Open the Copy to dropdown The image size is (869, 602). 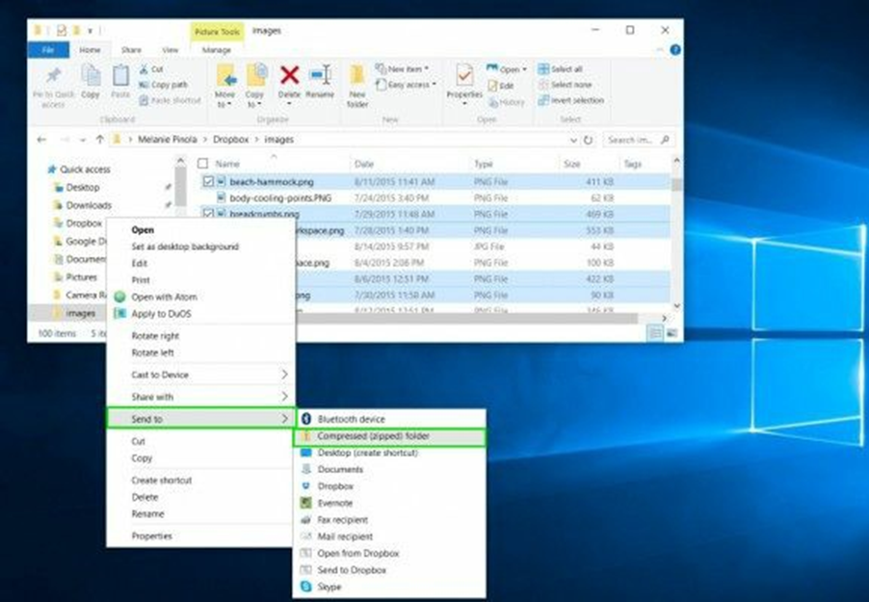[255, 87]
